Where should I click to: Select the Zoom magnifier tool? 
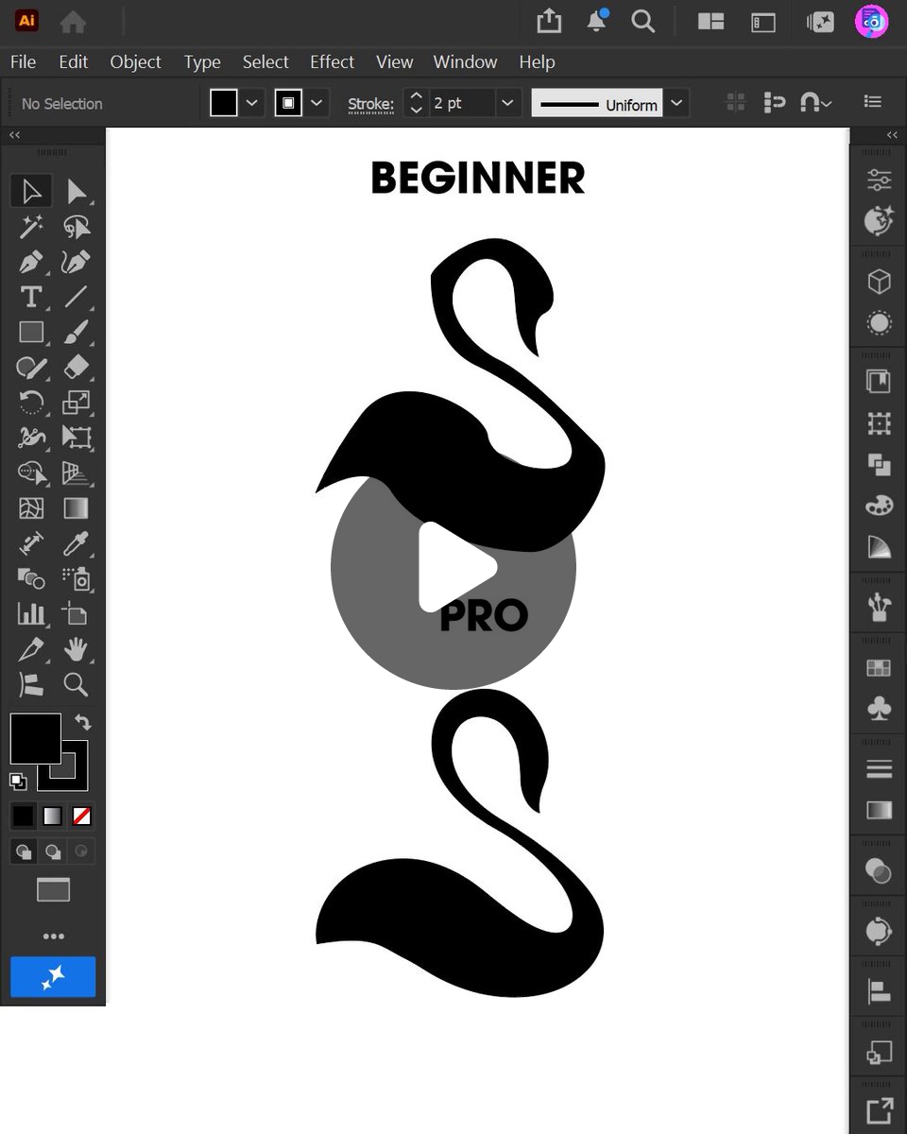click(76, 684)
